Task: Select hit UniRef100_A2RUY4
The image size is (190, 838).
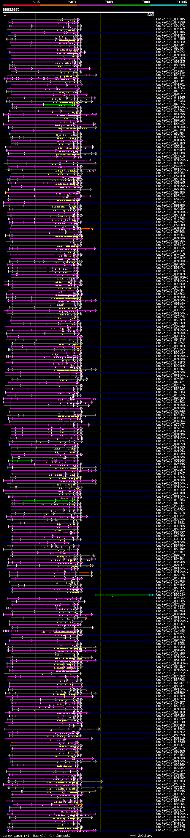Action: coord(170,575)
